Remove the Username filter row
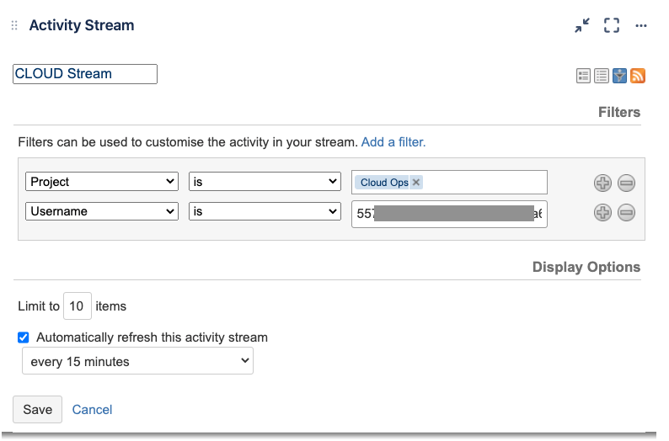669x441 pixels. click(x=626, y=213)
